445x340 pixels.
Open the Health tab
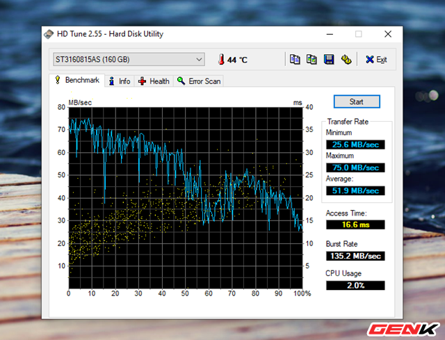point(154,81)
